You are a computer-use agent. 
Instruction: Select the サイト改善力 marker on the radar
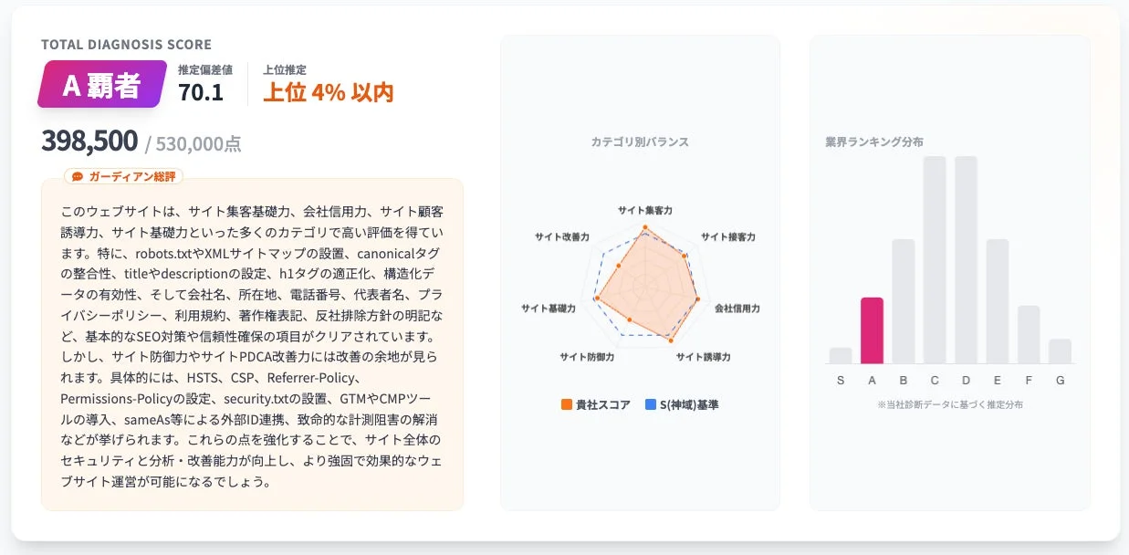[x=618, y=266]
